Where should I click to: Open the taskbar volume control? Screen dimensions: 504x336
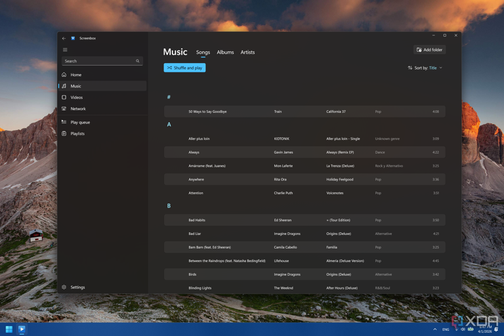pos(463,329)
